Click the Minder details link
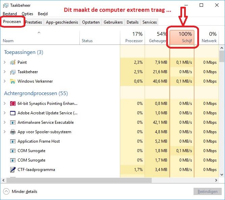This screenshot has width=225, height=200. tap(25, 192)
